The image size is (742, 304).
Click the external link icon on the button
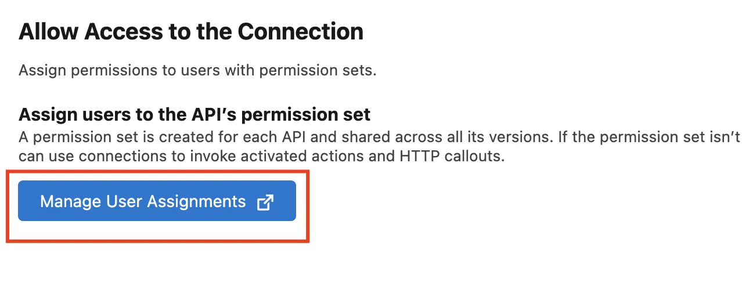[265, 202]
